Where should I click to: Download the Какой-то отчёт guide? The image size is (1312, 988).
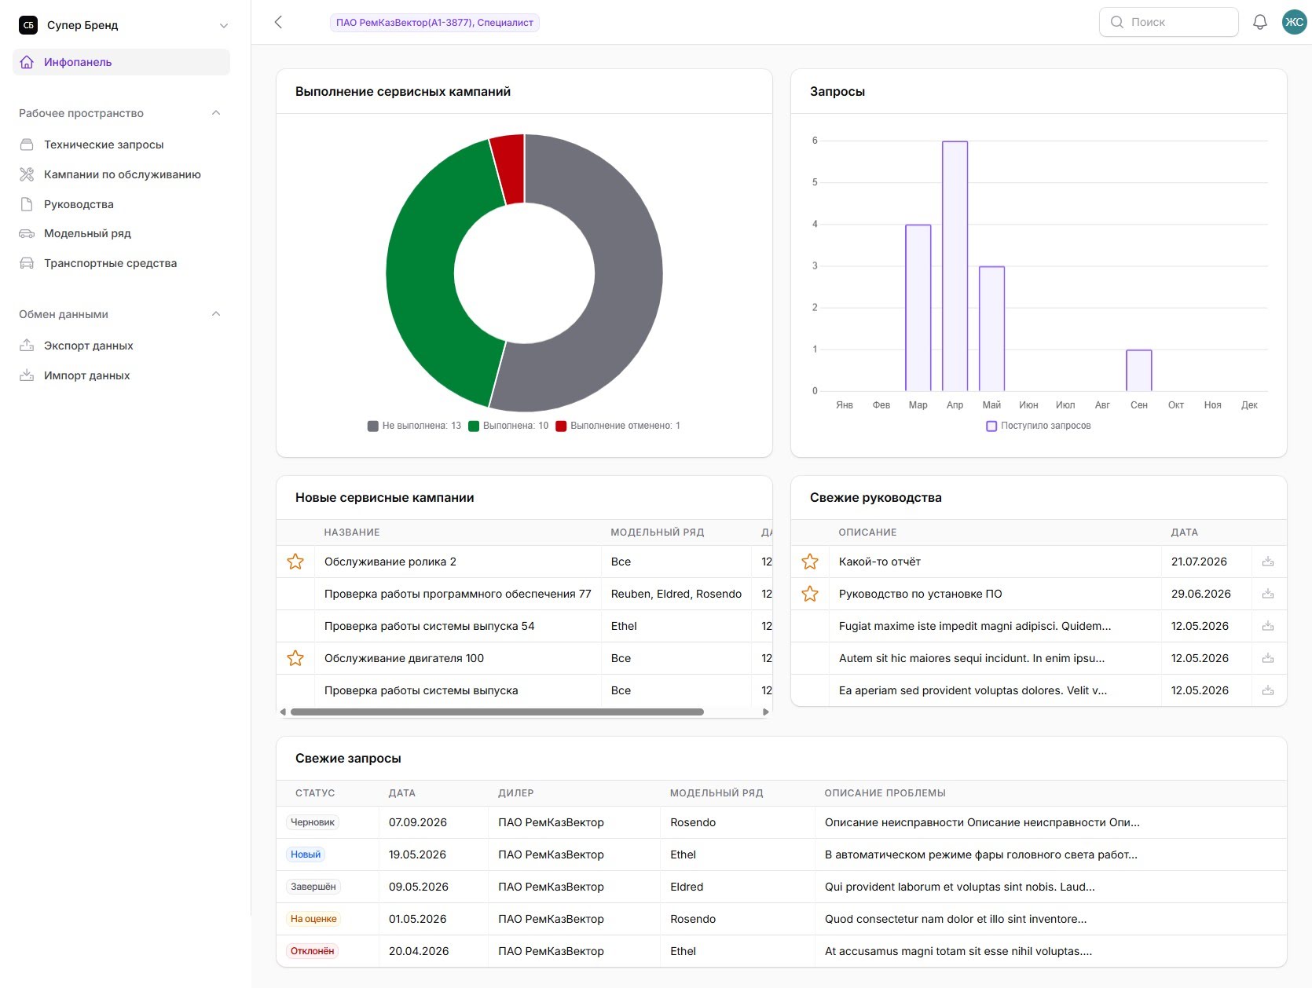point(1268,562)
